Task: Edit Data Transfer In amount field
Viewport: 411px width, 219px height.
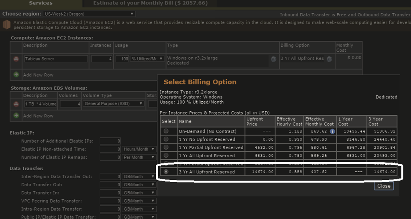Action: [110, 193]
